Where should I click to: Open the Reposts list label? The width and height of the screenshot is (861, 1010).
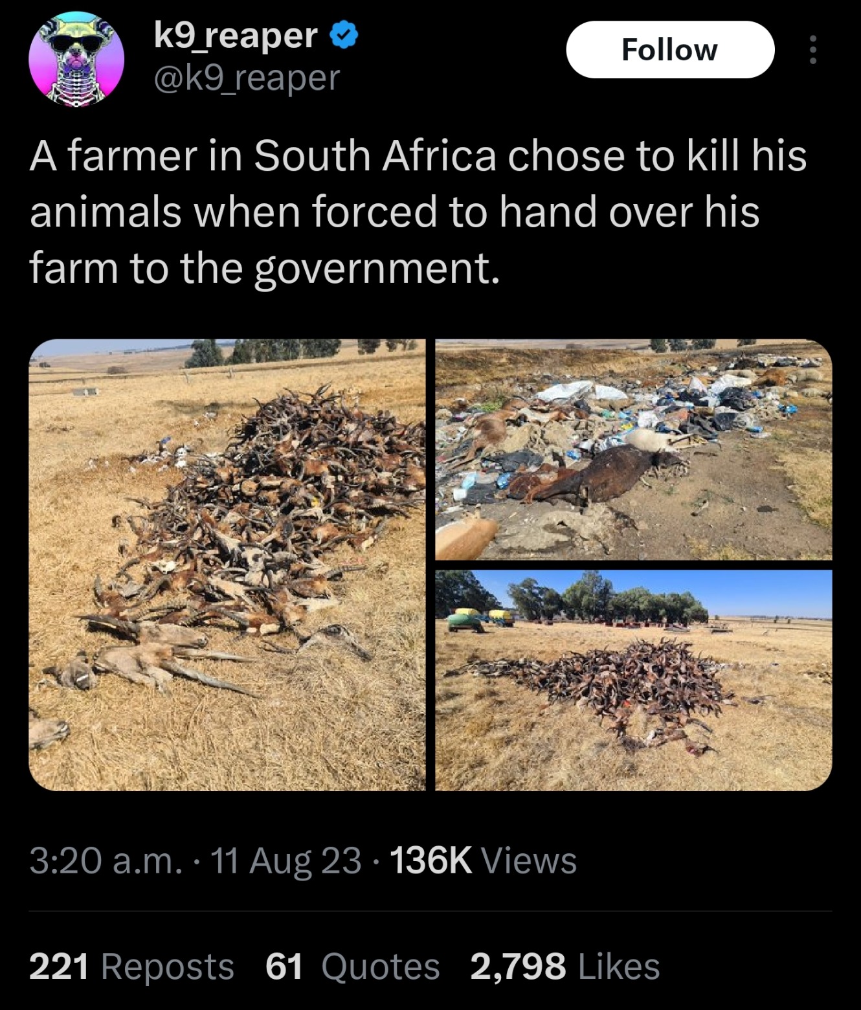[x=167, y=967]
